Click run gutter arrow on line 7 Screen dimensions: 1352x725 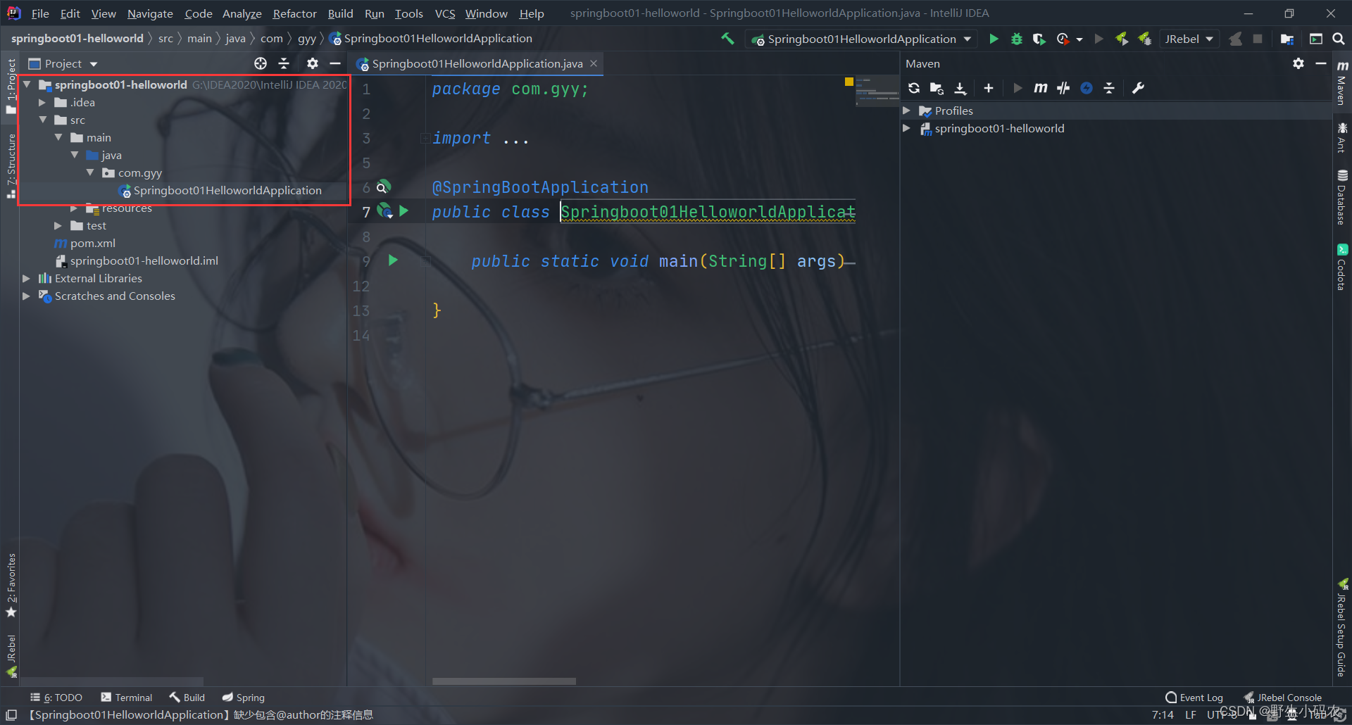[403, 210]
